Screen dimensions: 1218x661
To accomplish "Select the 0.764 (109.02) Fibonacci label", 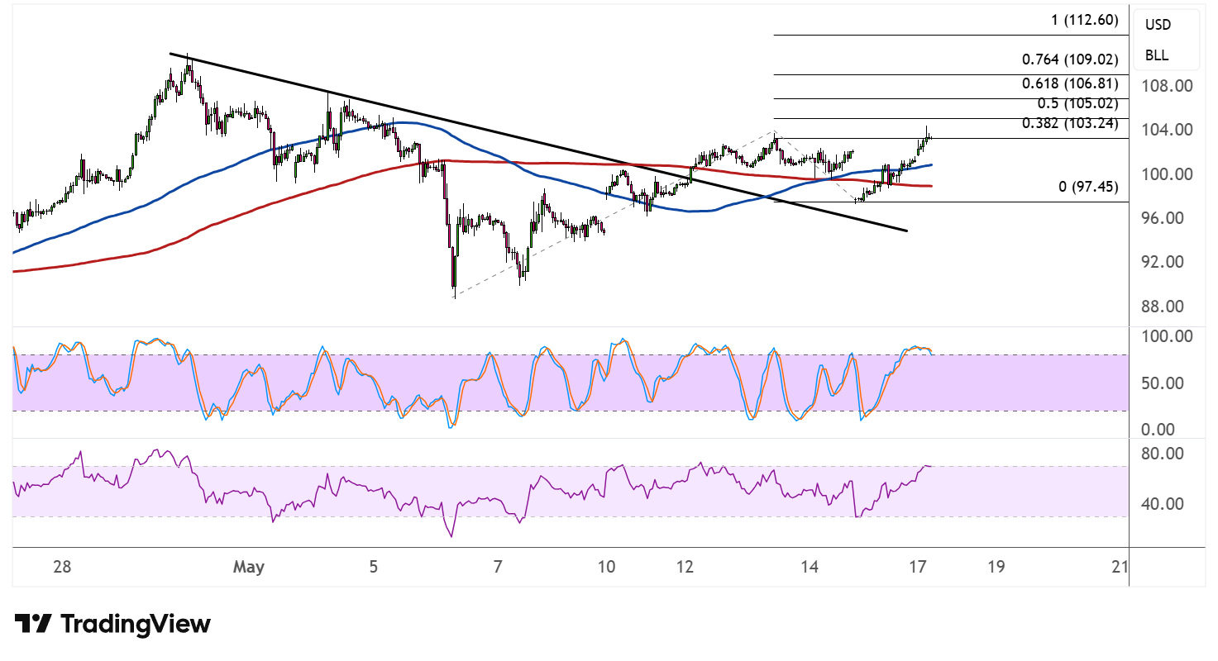I will [x=1070, y=59].
